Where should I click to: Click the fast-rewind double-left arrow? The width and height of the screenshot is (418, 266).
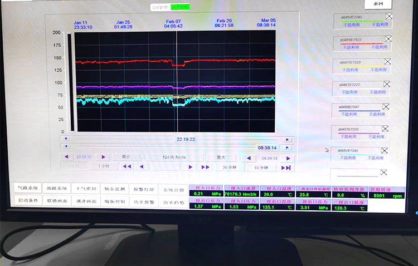click(x=127, y=166)
